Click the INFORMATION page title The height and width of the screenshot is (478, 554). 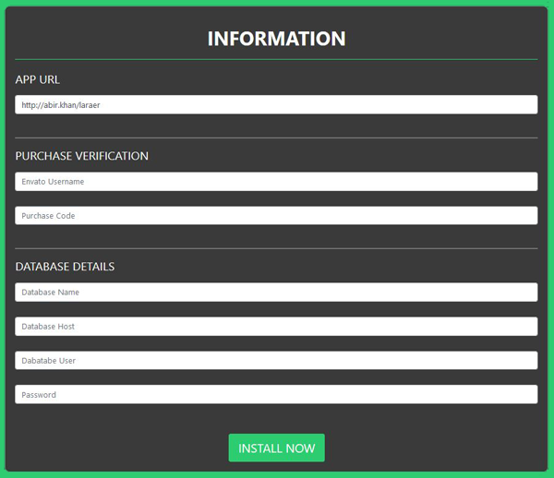[x=276, y=39]
